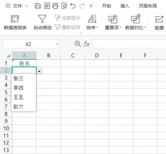Select row 8 header

pyautogui.click(x=6, y=114)
